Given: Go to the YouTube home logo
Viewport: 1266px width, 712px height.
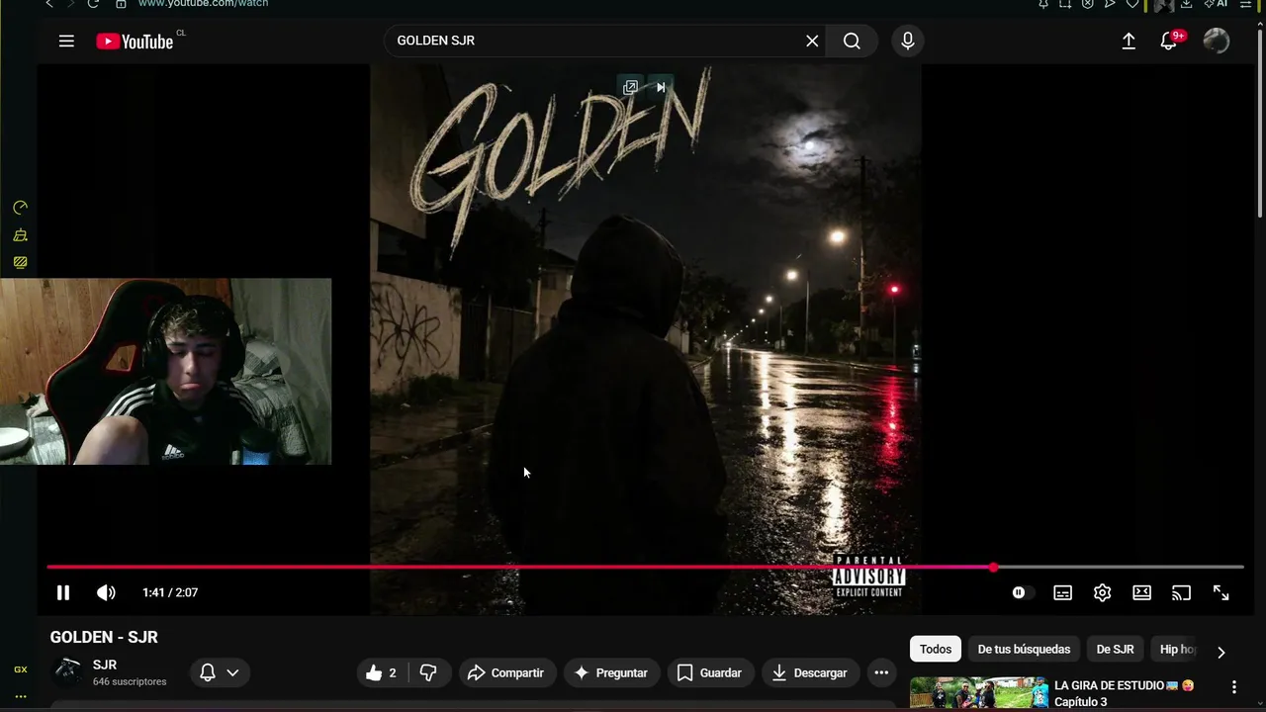Looking at the screenshot, I should pyautogui.click(x=135, y=42).
